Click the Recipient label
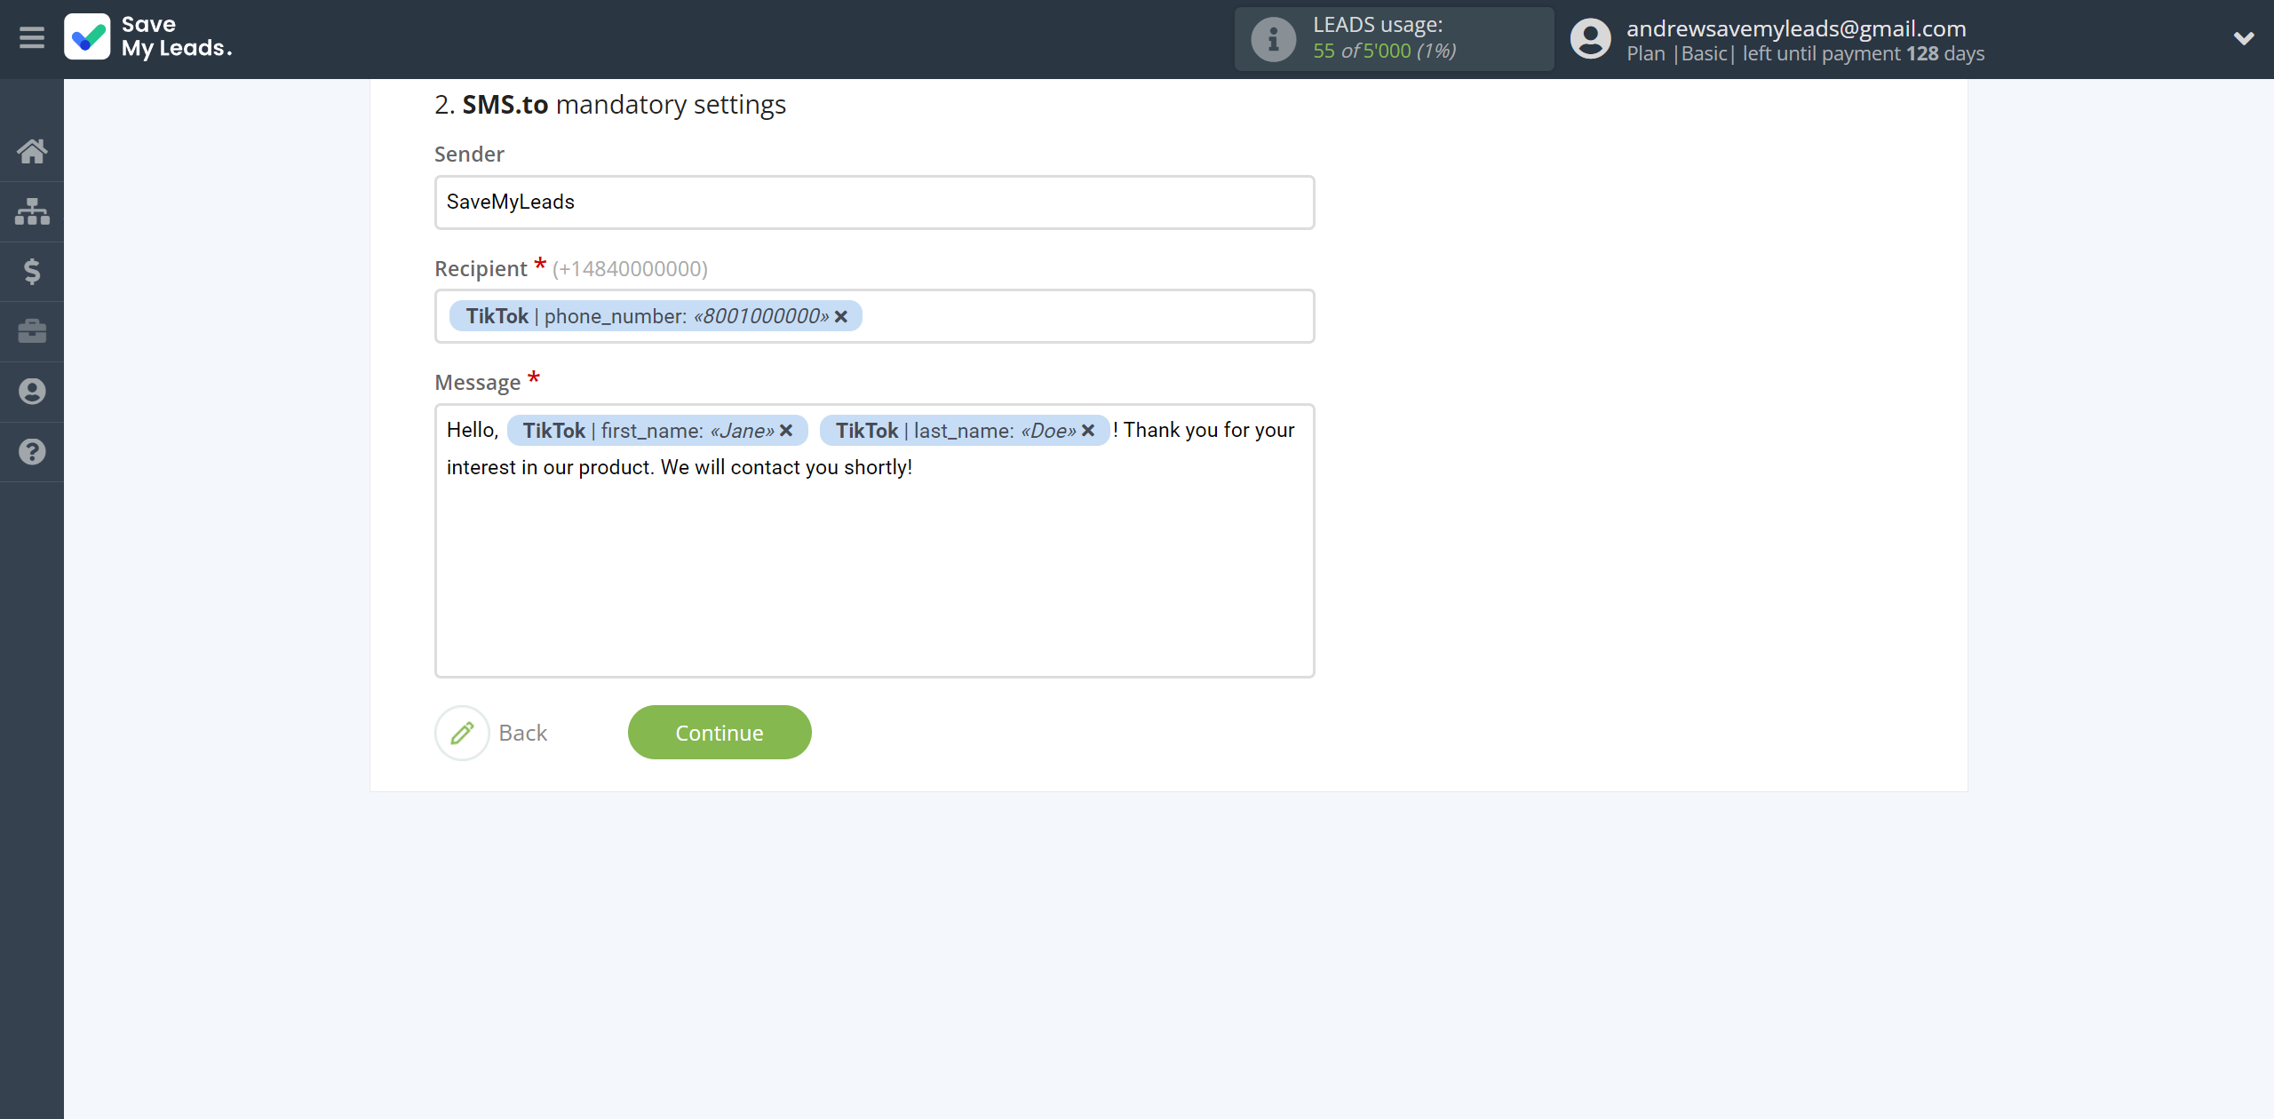This screenshot has width=2274, height=1119. (481, 269)
